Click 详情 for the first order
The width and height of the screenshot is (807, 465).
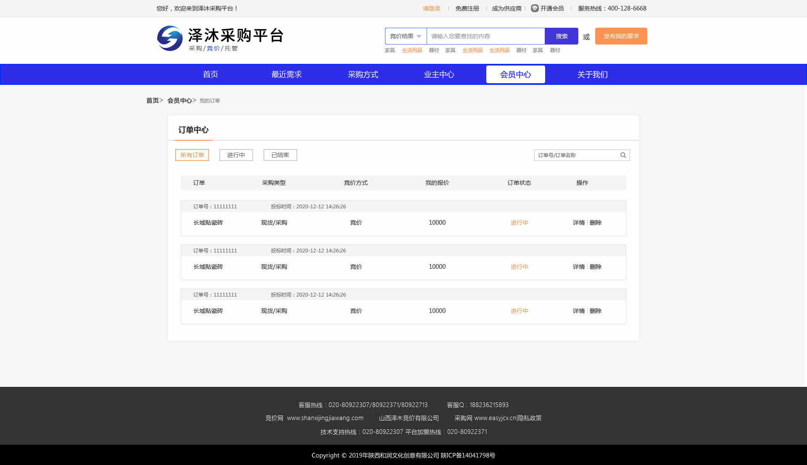click(578, 223)
